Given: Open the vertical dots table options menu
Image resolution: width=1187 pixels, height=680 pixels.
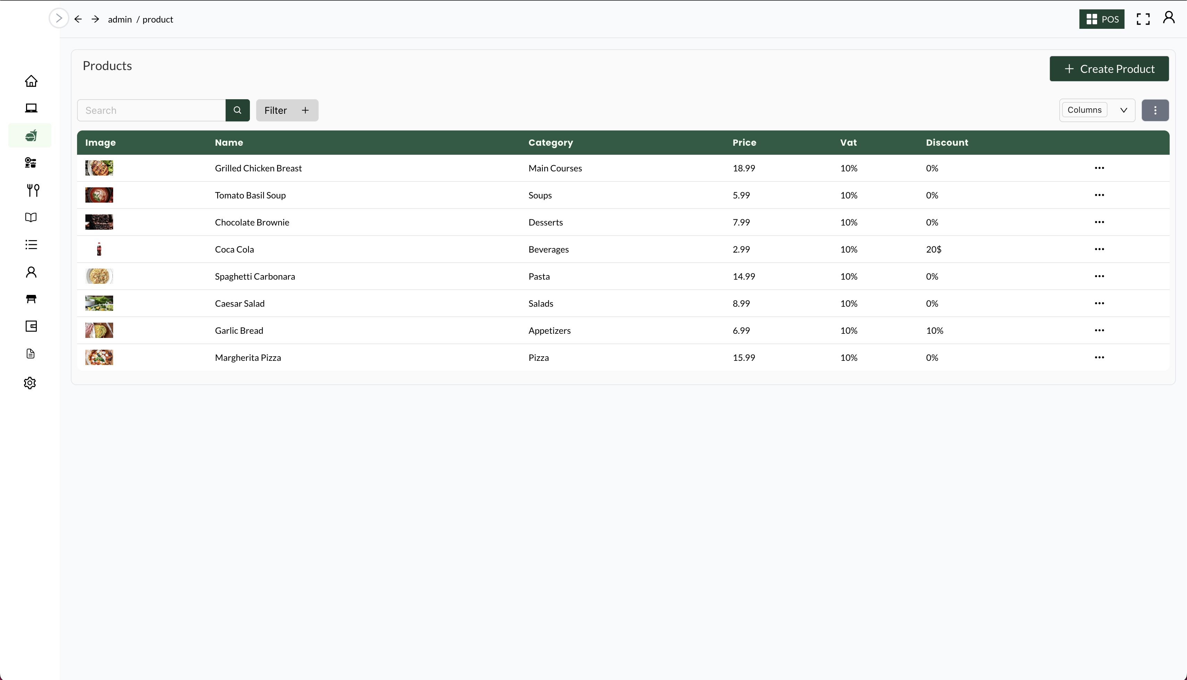Looking at the screenshot, I should coord(1155,110).
